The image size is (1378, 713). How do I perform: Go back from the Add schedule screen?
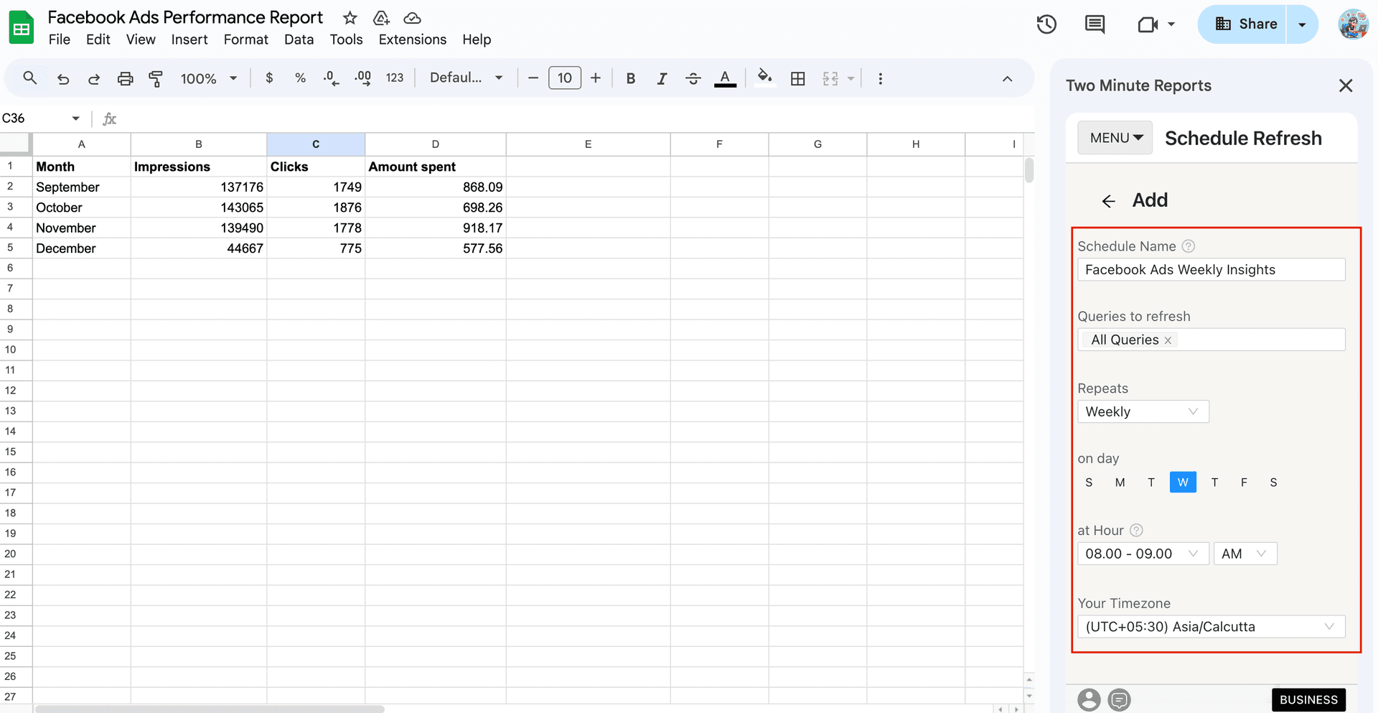point(1107,201)
